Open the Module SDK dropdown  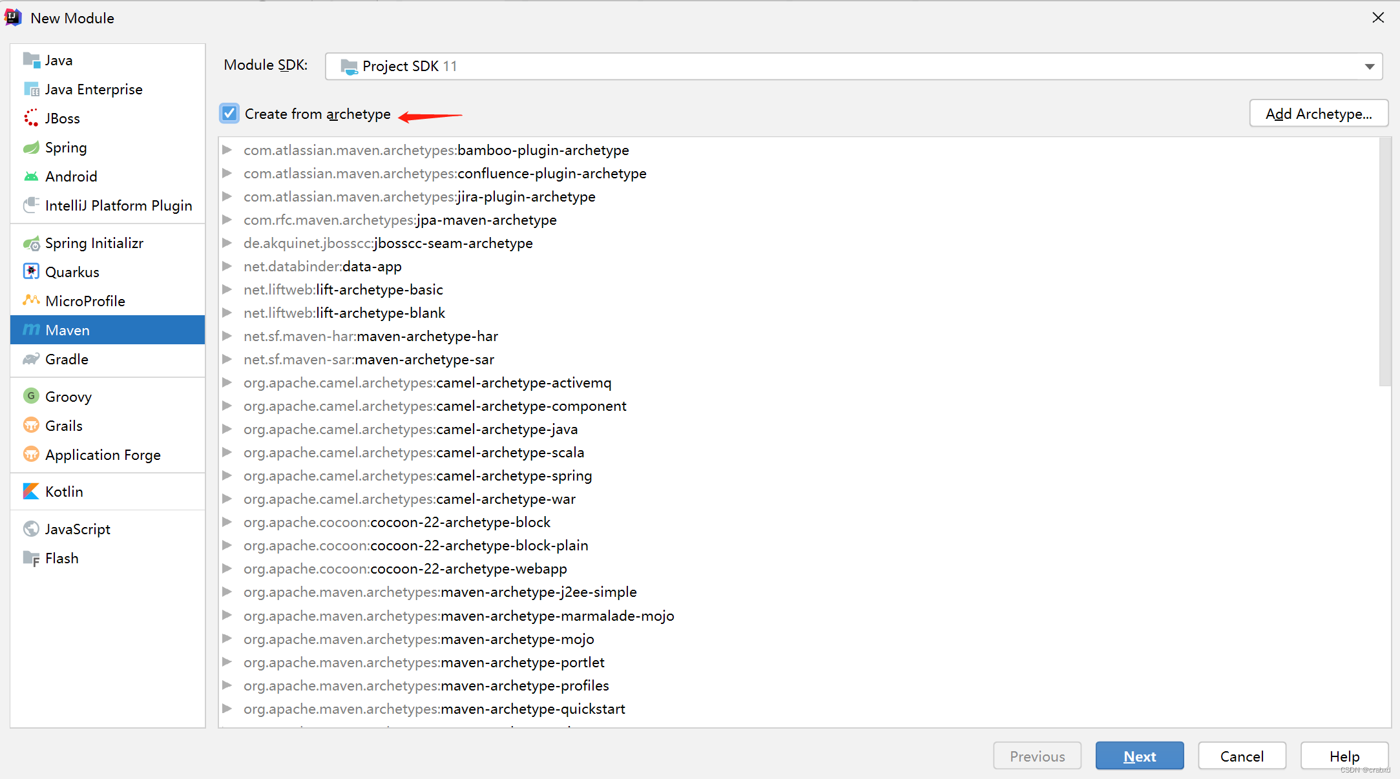point(1368,67)
